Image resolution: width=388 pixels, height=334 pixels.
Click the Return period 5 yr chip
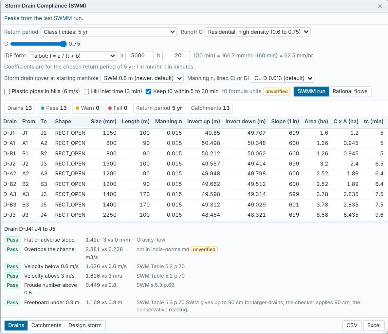(x=159, y=108)
